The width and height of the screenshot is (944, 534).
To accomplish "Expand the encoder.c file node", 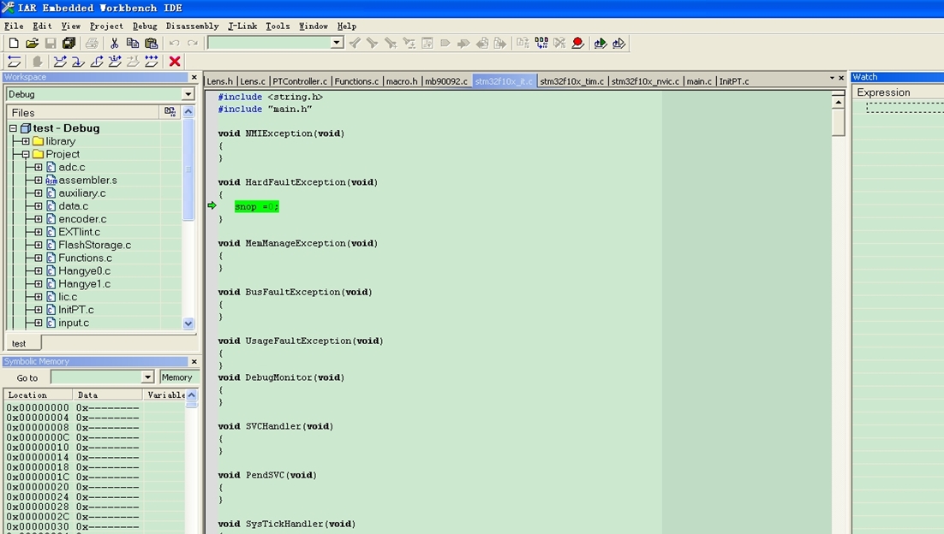I will 38,219.
